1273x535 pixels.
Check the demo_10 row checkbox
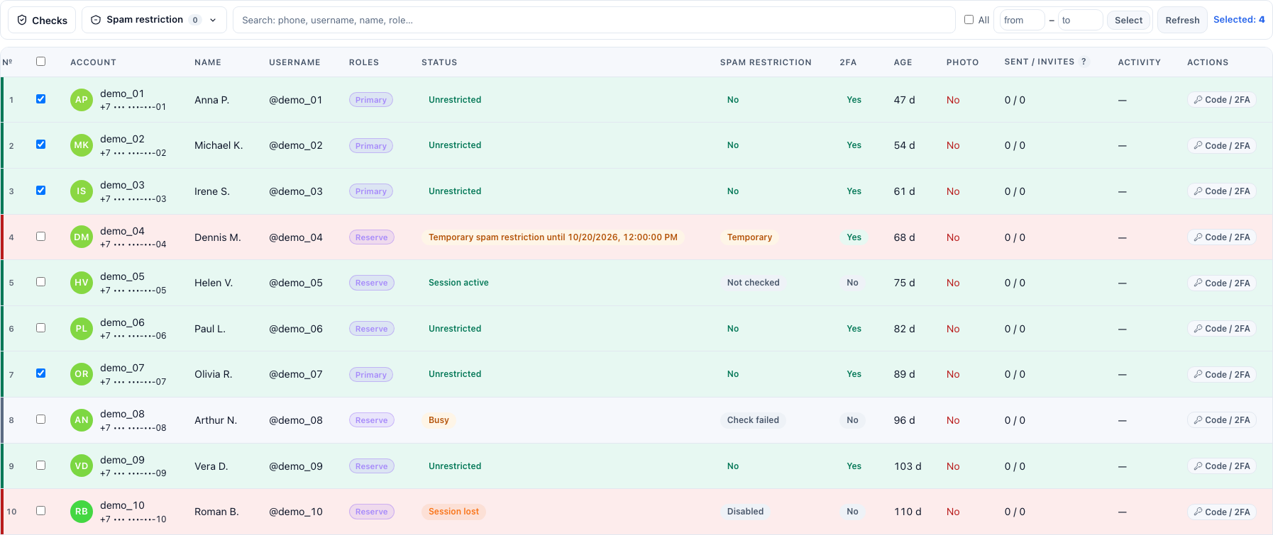[40, 511]
